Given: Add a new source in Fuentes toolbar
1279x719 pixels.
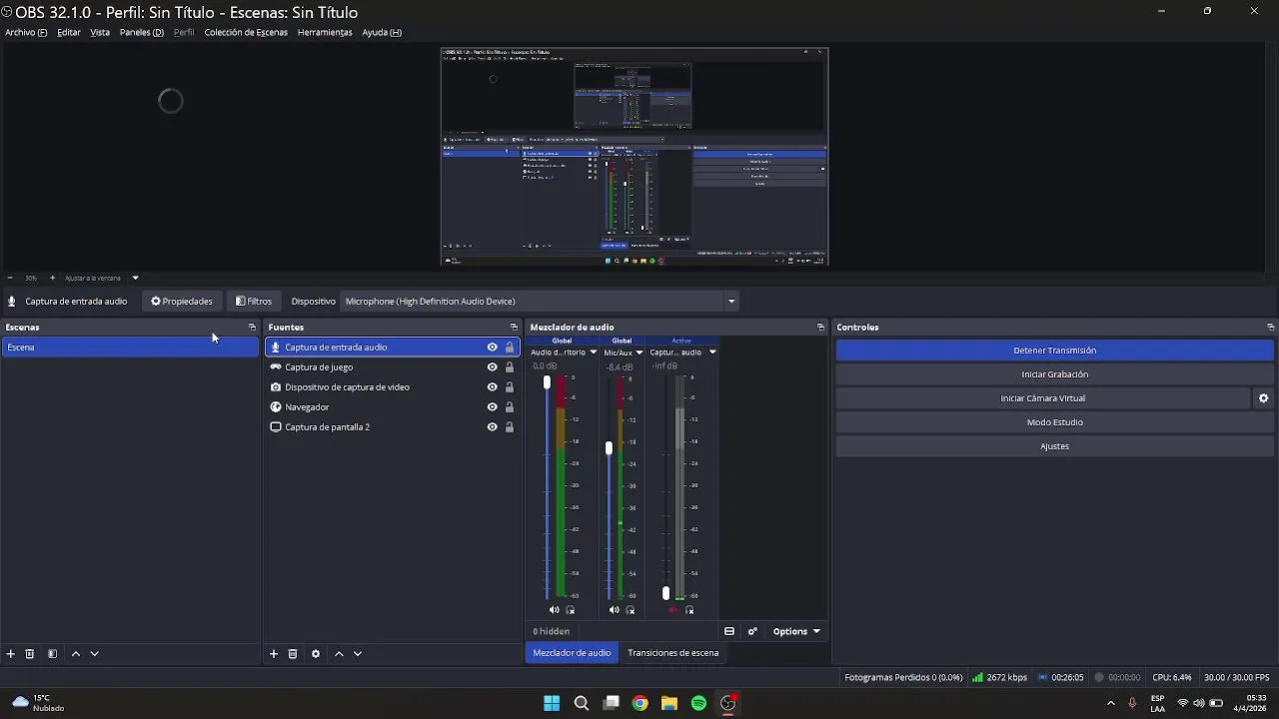Looking at the screenshot, I should (x=273, y=654).
